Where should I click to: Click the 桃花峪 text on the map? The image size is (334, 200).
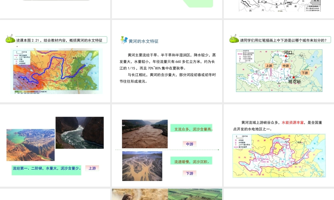pos(295,81)
